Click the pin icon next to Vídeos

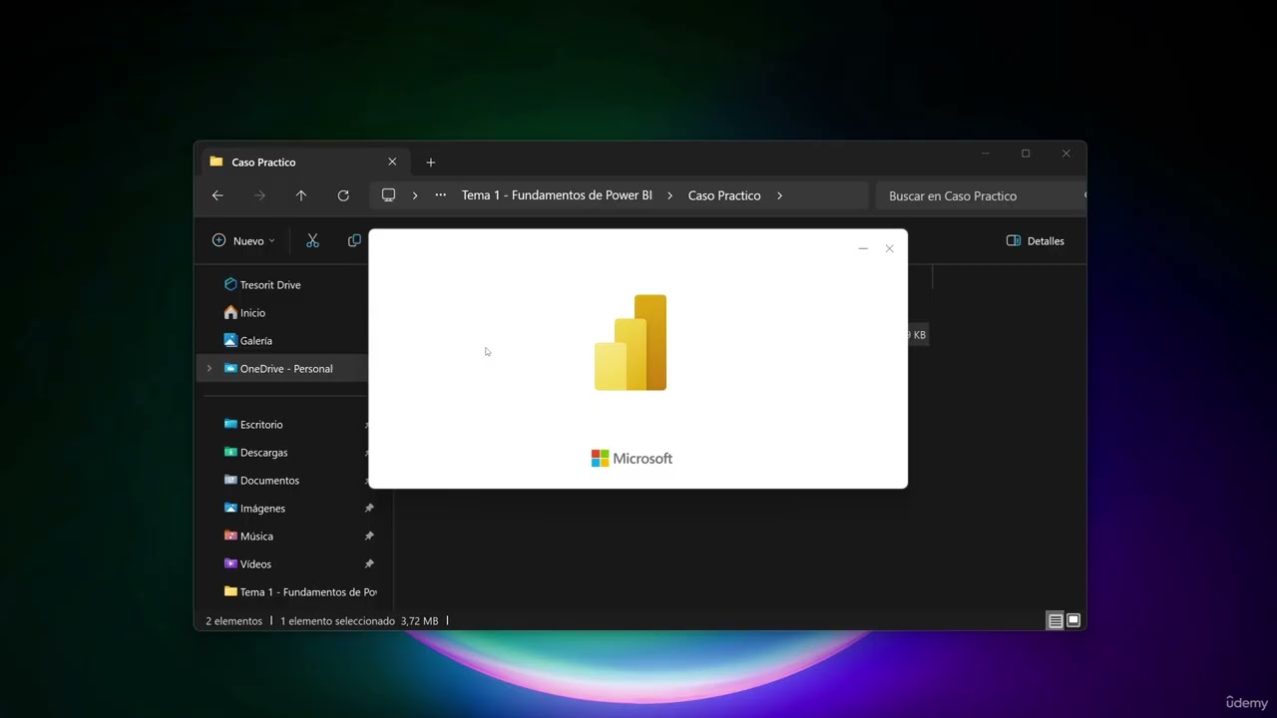(x=369, y=563)
